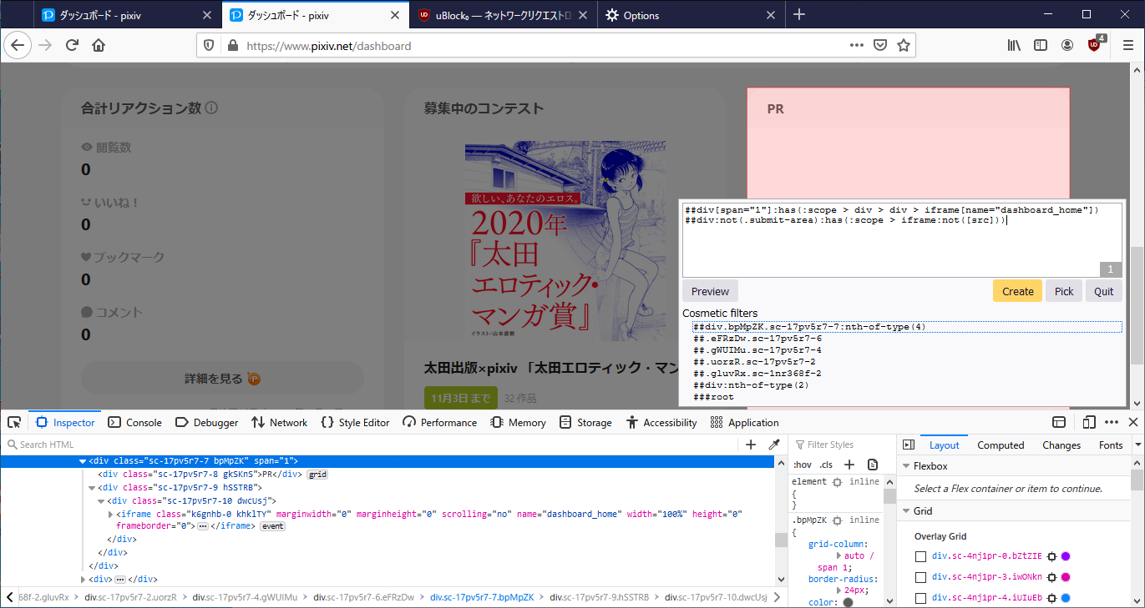This screenshot has height=608, width=1145.
Task: Open tracking protection shield in address bar
Action: tap(209, 46)
